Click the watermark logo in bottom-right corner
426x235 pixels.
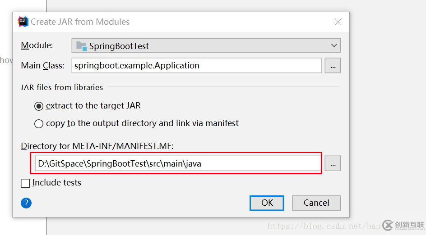tap(403, 226)
